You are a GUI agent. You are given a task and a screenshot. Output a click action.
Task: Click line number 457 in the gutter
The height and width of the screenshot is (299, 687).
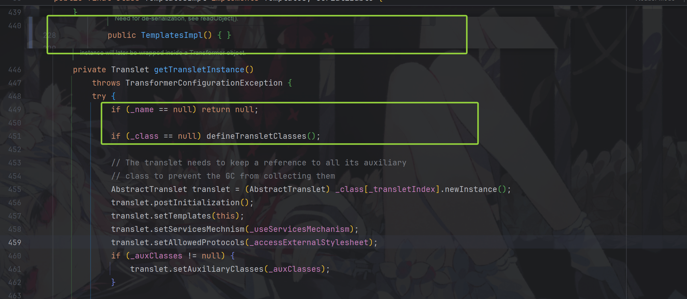[15, 216]
